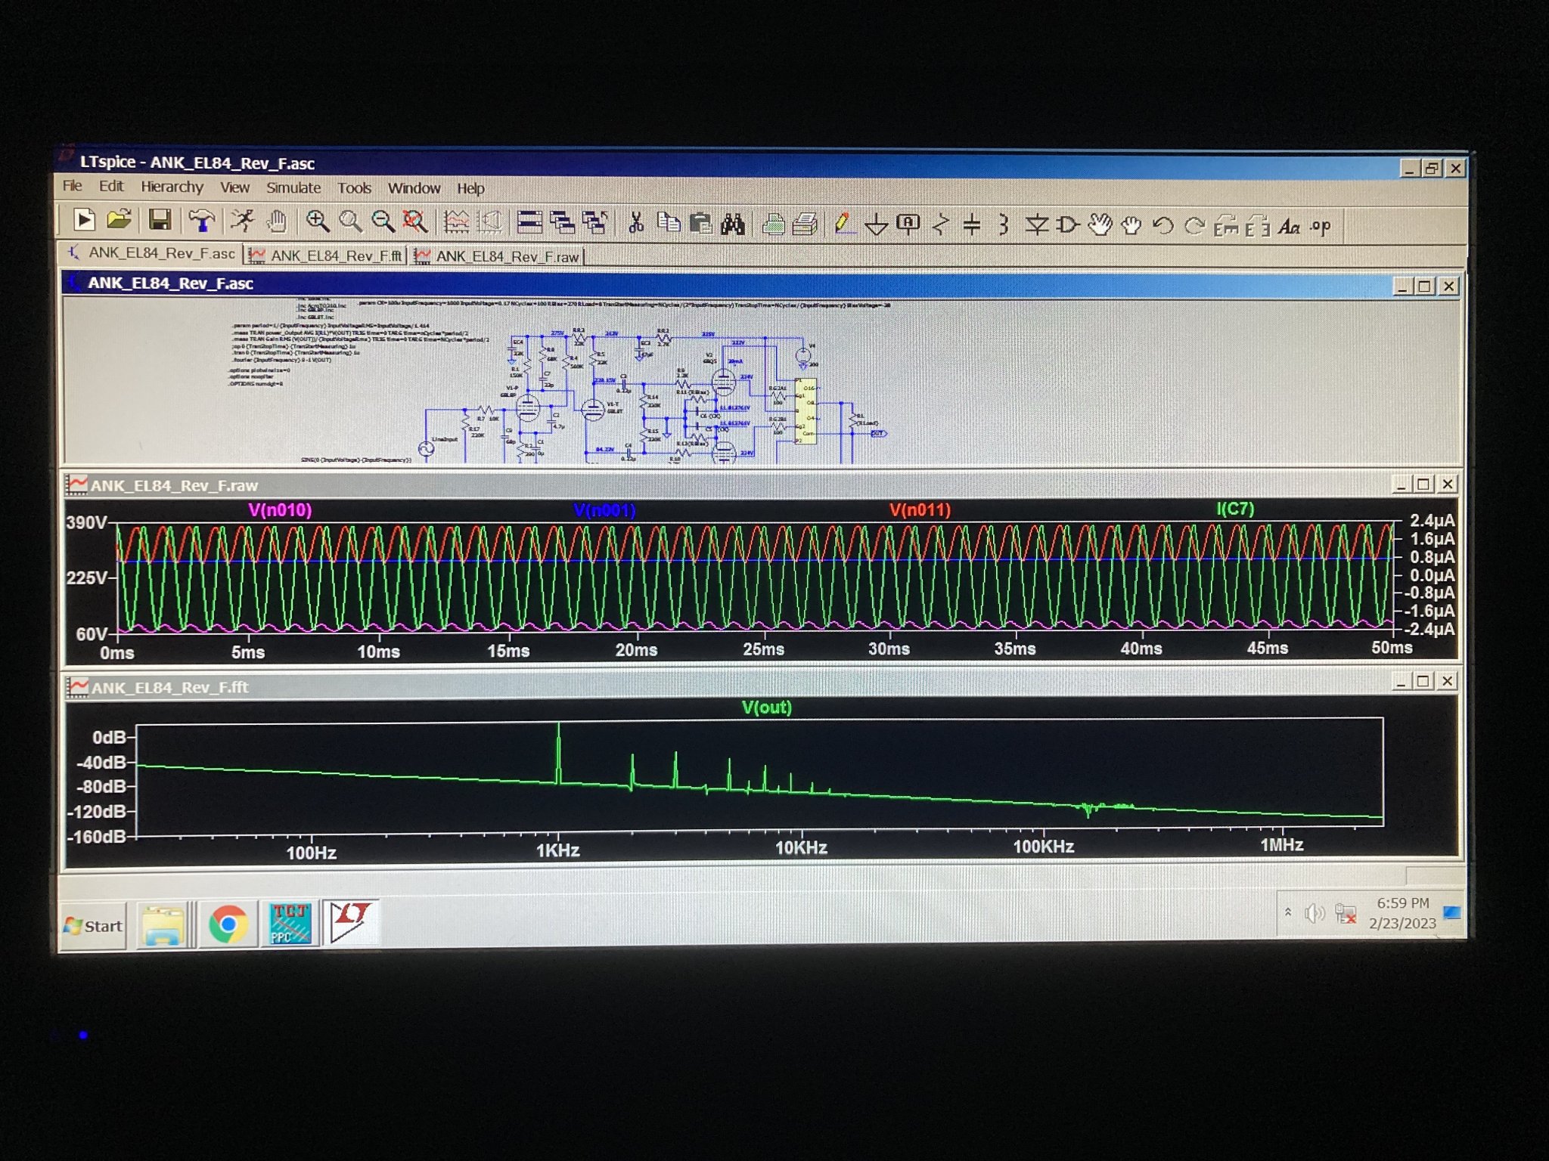Select the Capacitor component tool
This screenshot has width=1549, height=1161.
click(972, 224)
